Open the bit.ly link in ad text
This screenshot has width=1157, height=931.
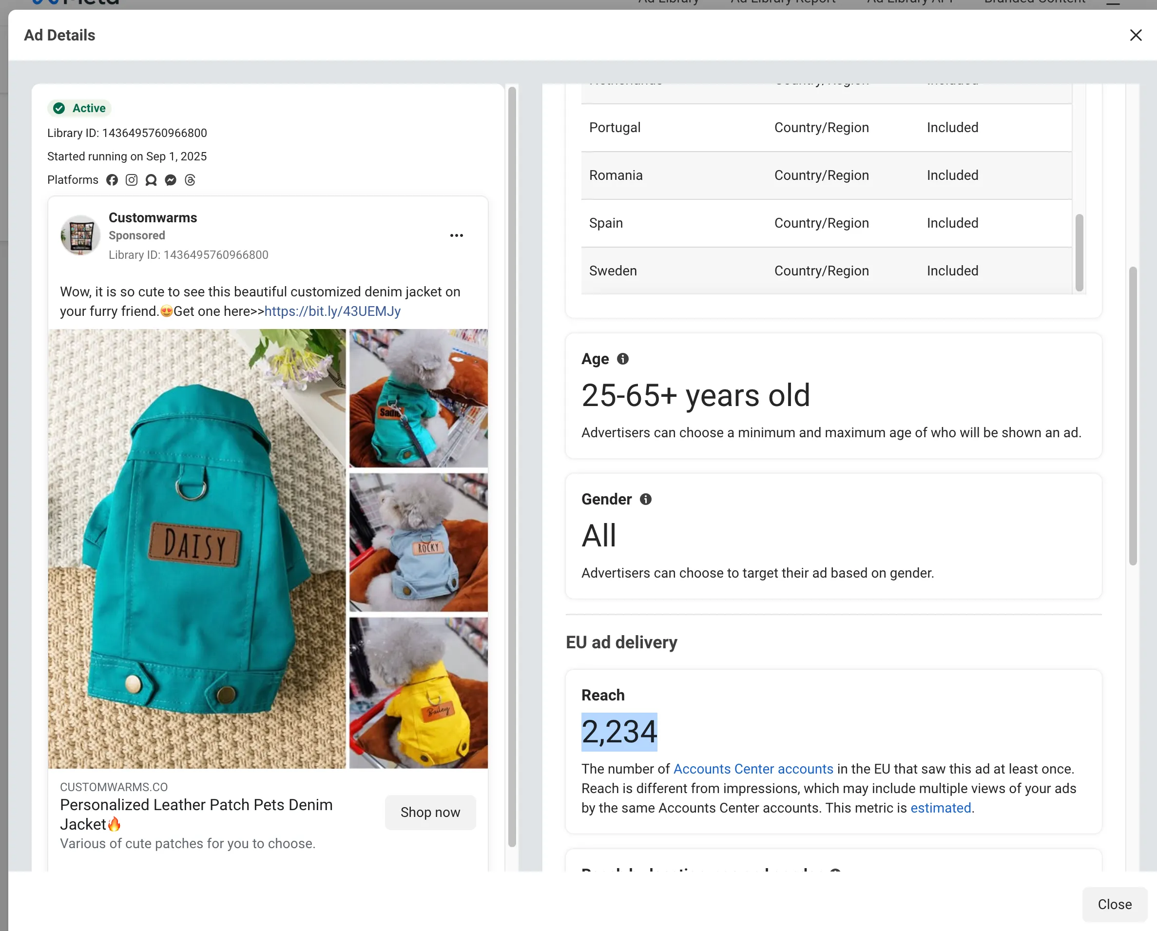pos(332,311)
